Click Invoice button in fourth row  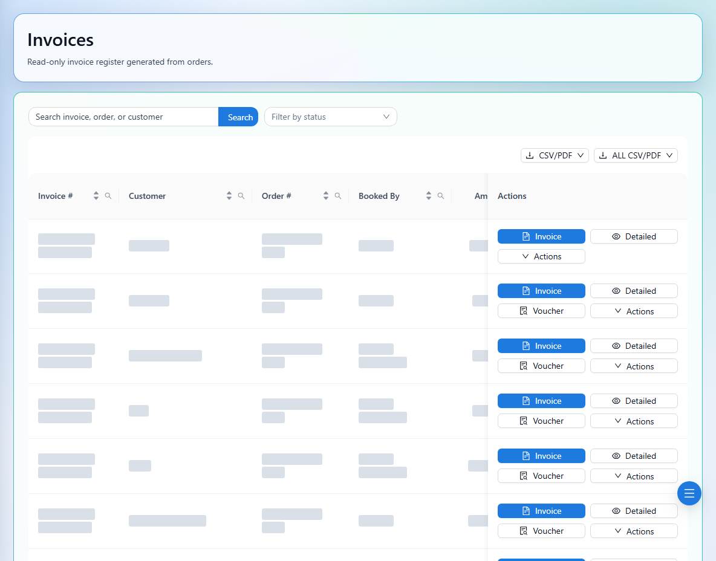tap(541, 401)
